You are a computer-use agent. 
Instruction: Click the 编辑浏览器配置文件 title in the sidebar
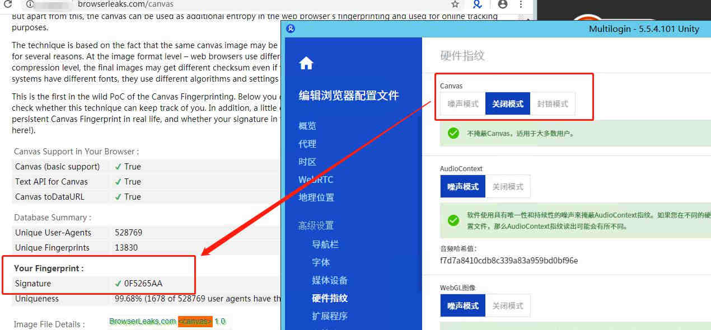pyautogui.click(x=349, y=96)
